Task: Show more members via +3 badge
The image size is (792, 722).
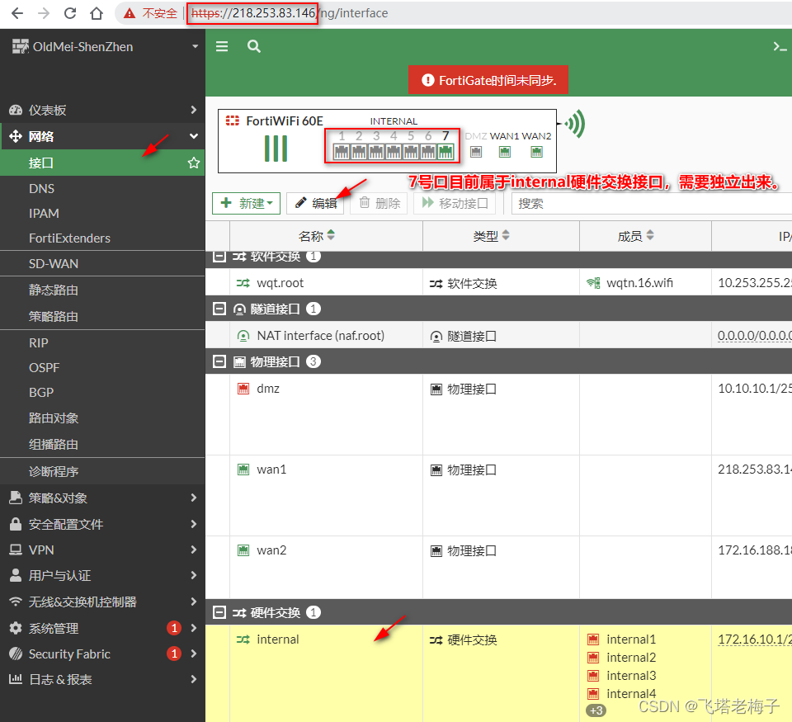Action: coord(596,710)
